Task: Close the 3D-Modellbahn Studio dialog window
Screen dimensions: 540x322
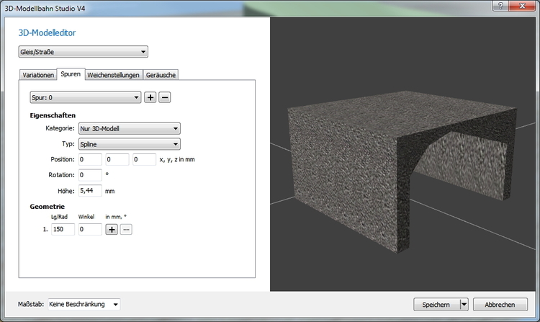Action: (521, 6)
